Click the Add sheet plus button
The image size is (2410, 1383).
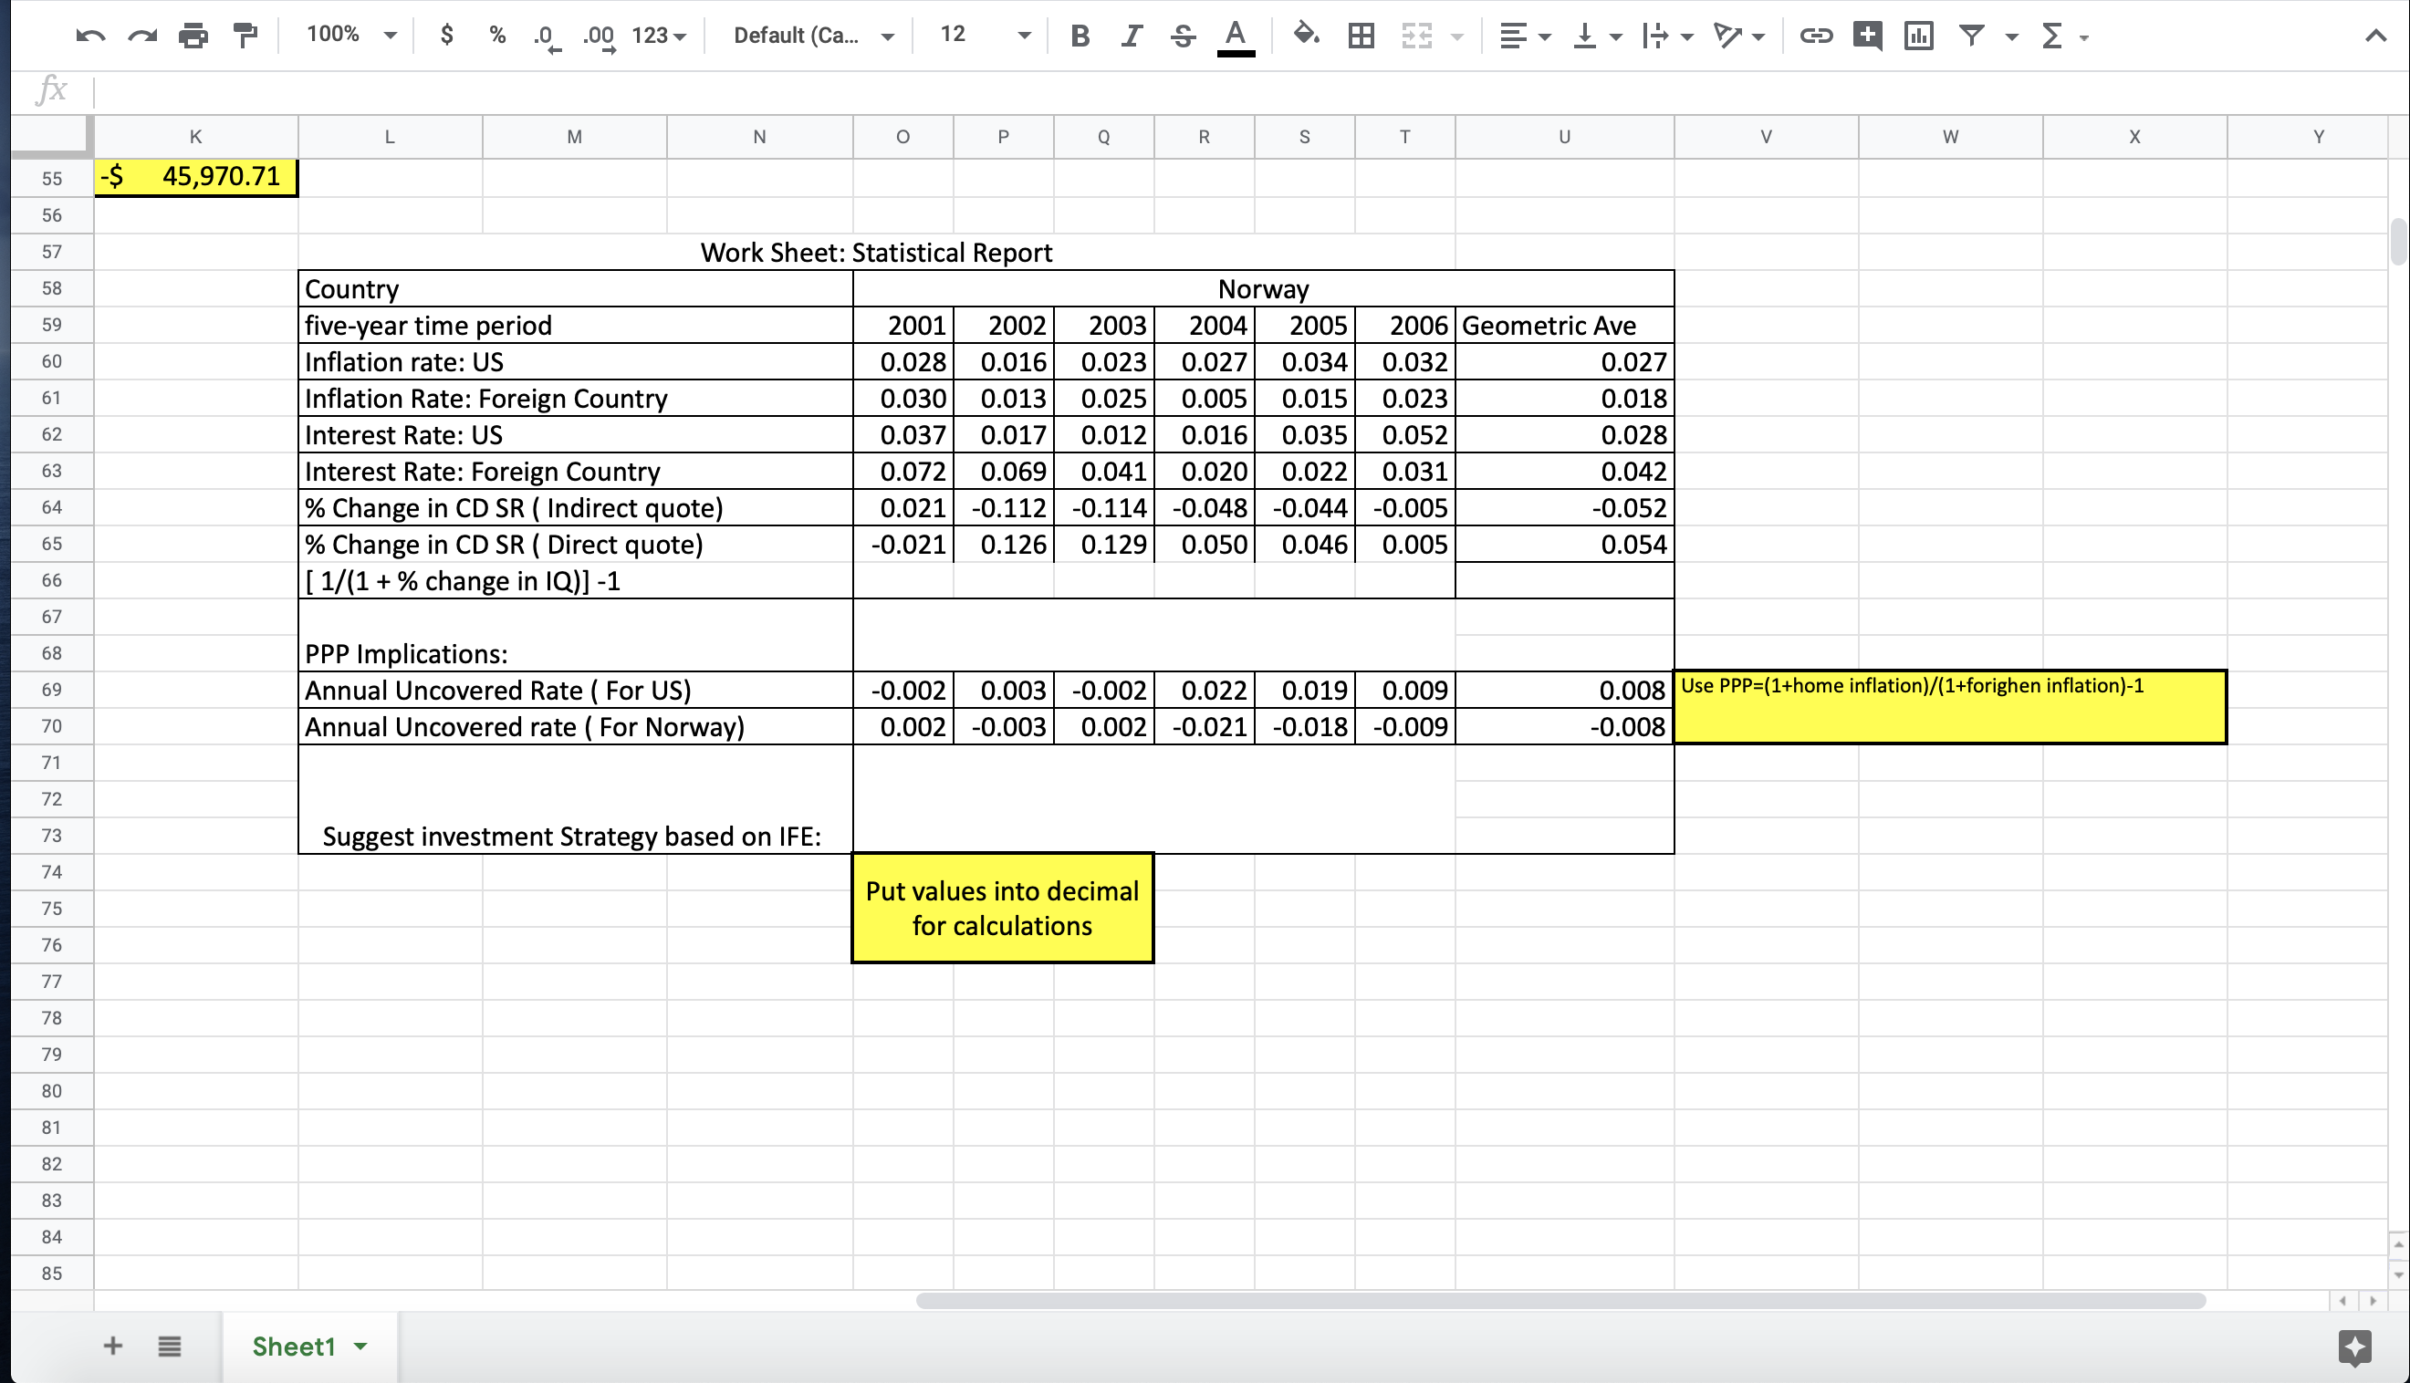(113, 1346)
